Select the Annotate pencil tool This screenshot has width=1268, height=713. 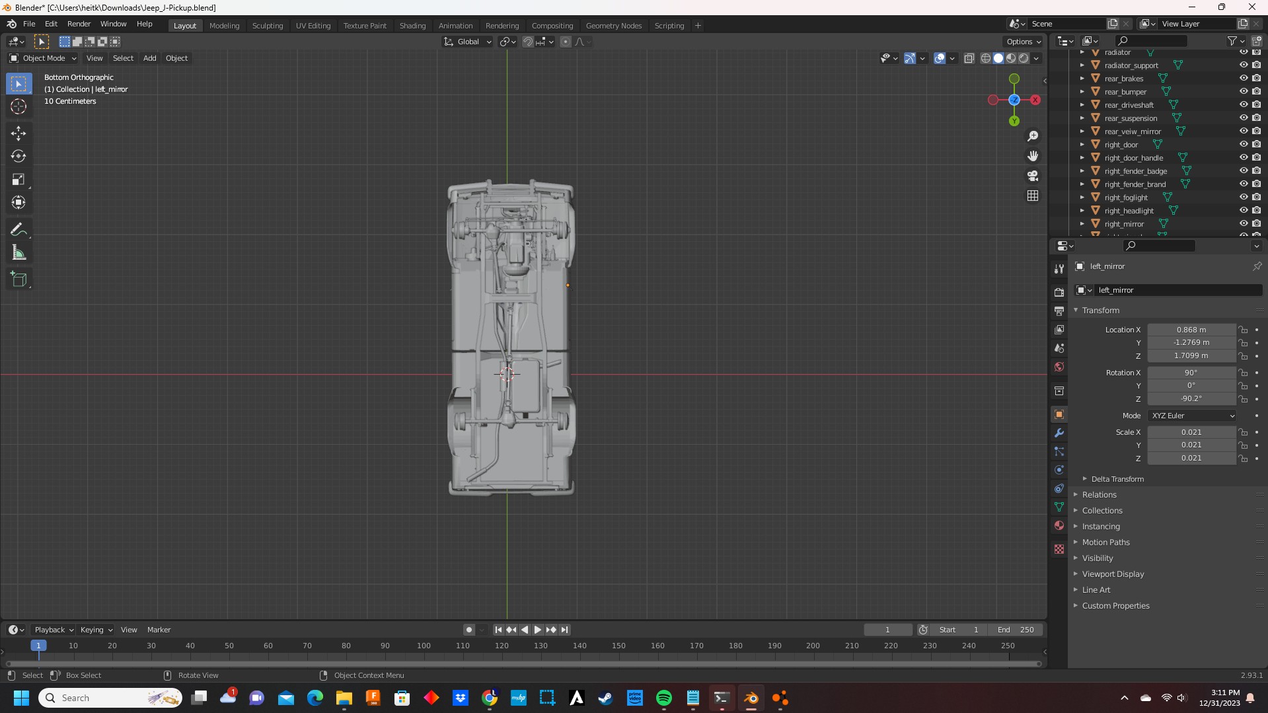tap(19, 230)
